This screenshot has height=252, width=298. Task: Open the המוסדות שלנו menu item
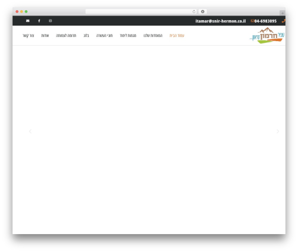coord(153,36)
